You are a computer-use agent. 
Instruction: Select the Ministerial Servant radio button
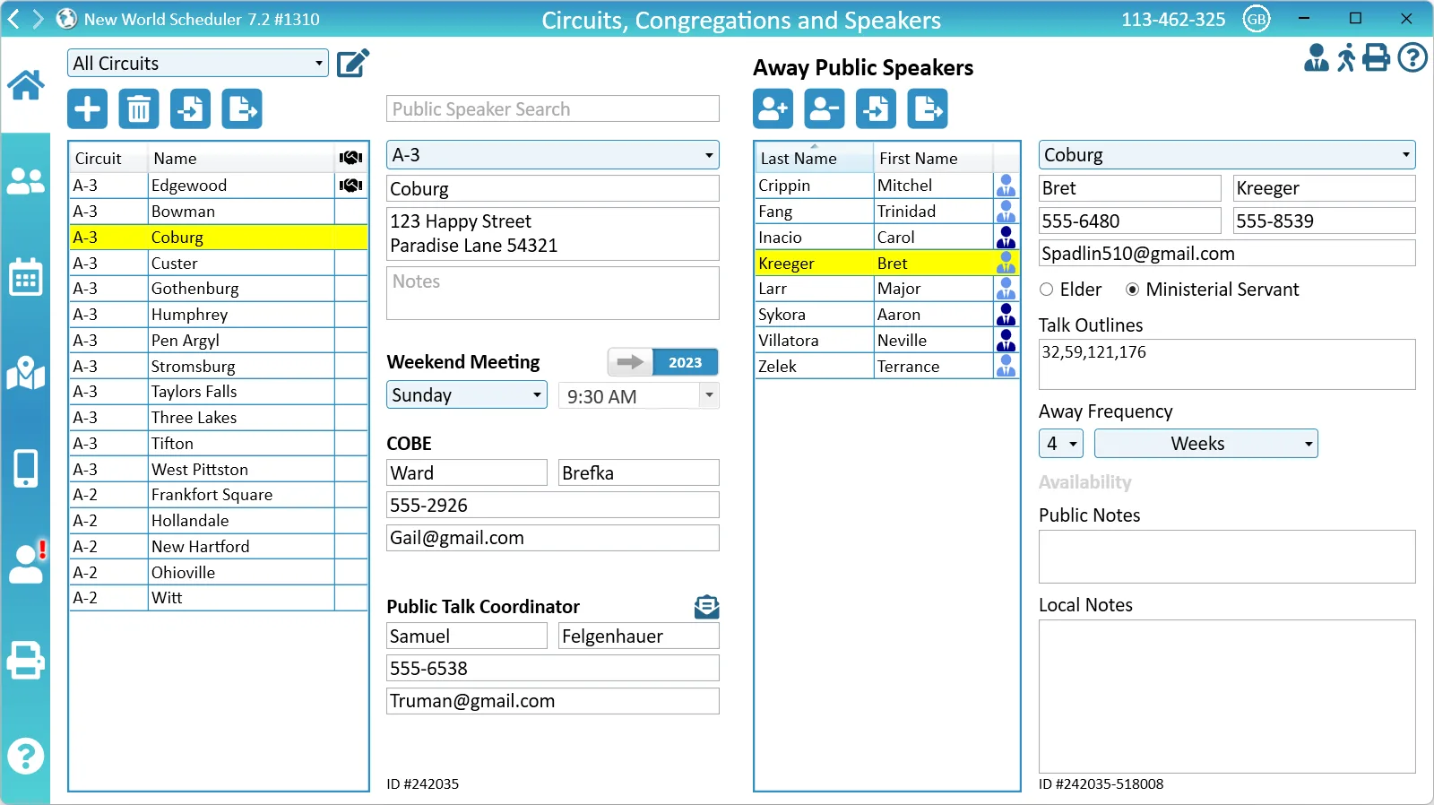tap(1133, 290)
